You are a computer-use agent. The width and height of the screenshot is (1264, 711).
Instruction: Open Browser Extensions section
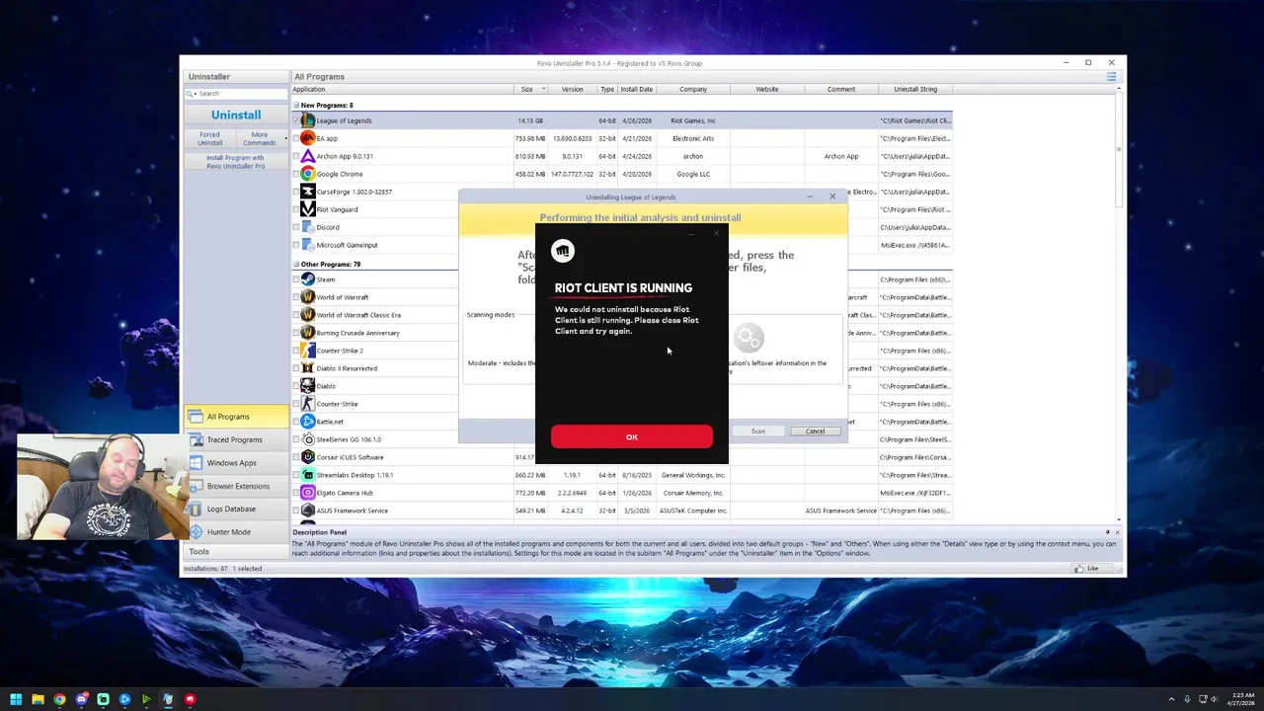point(235,486)
